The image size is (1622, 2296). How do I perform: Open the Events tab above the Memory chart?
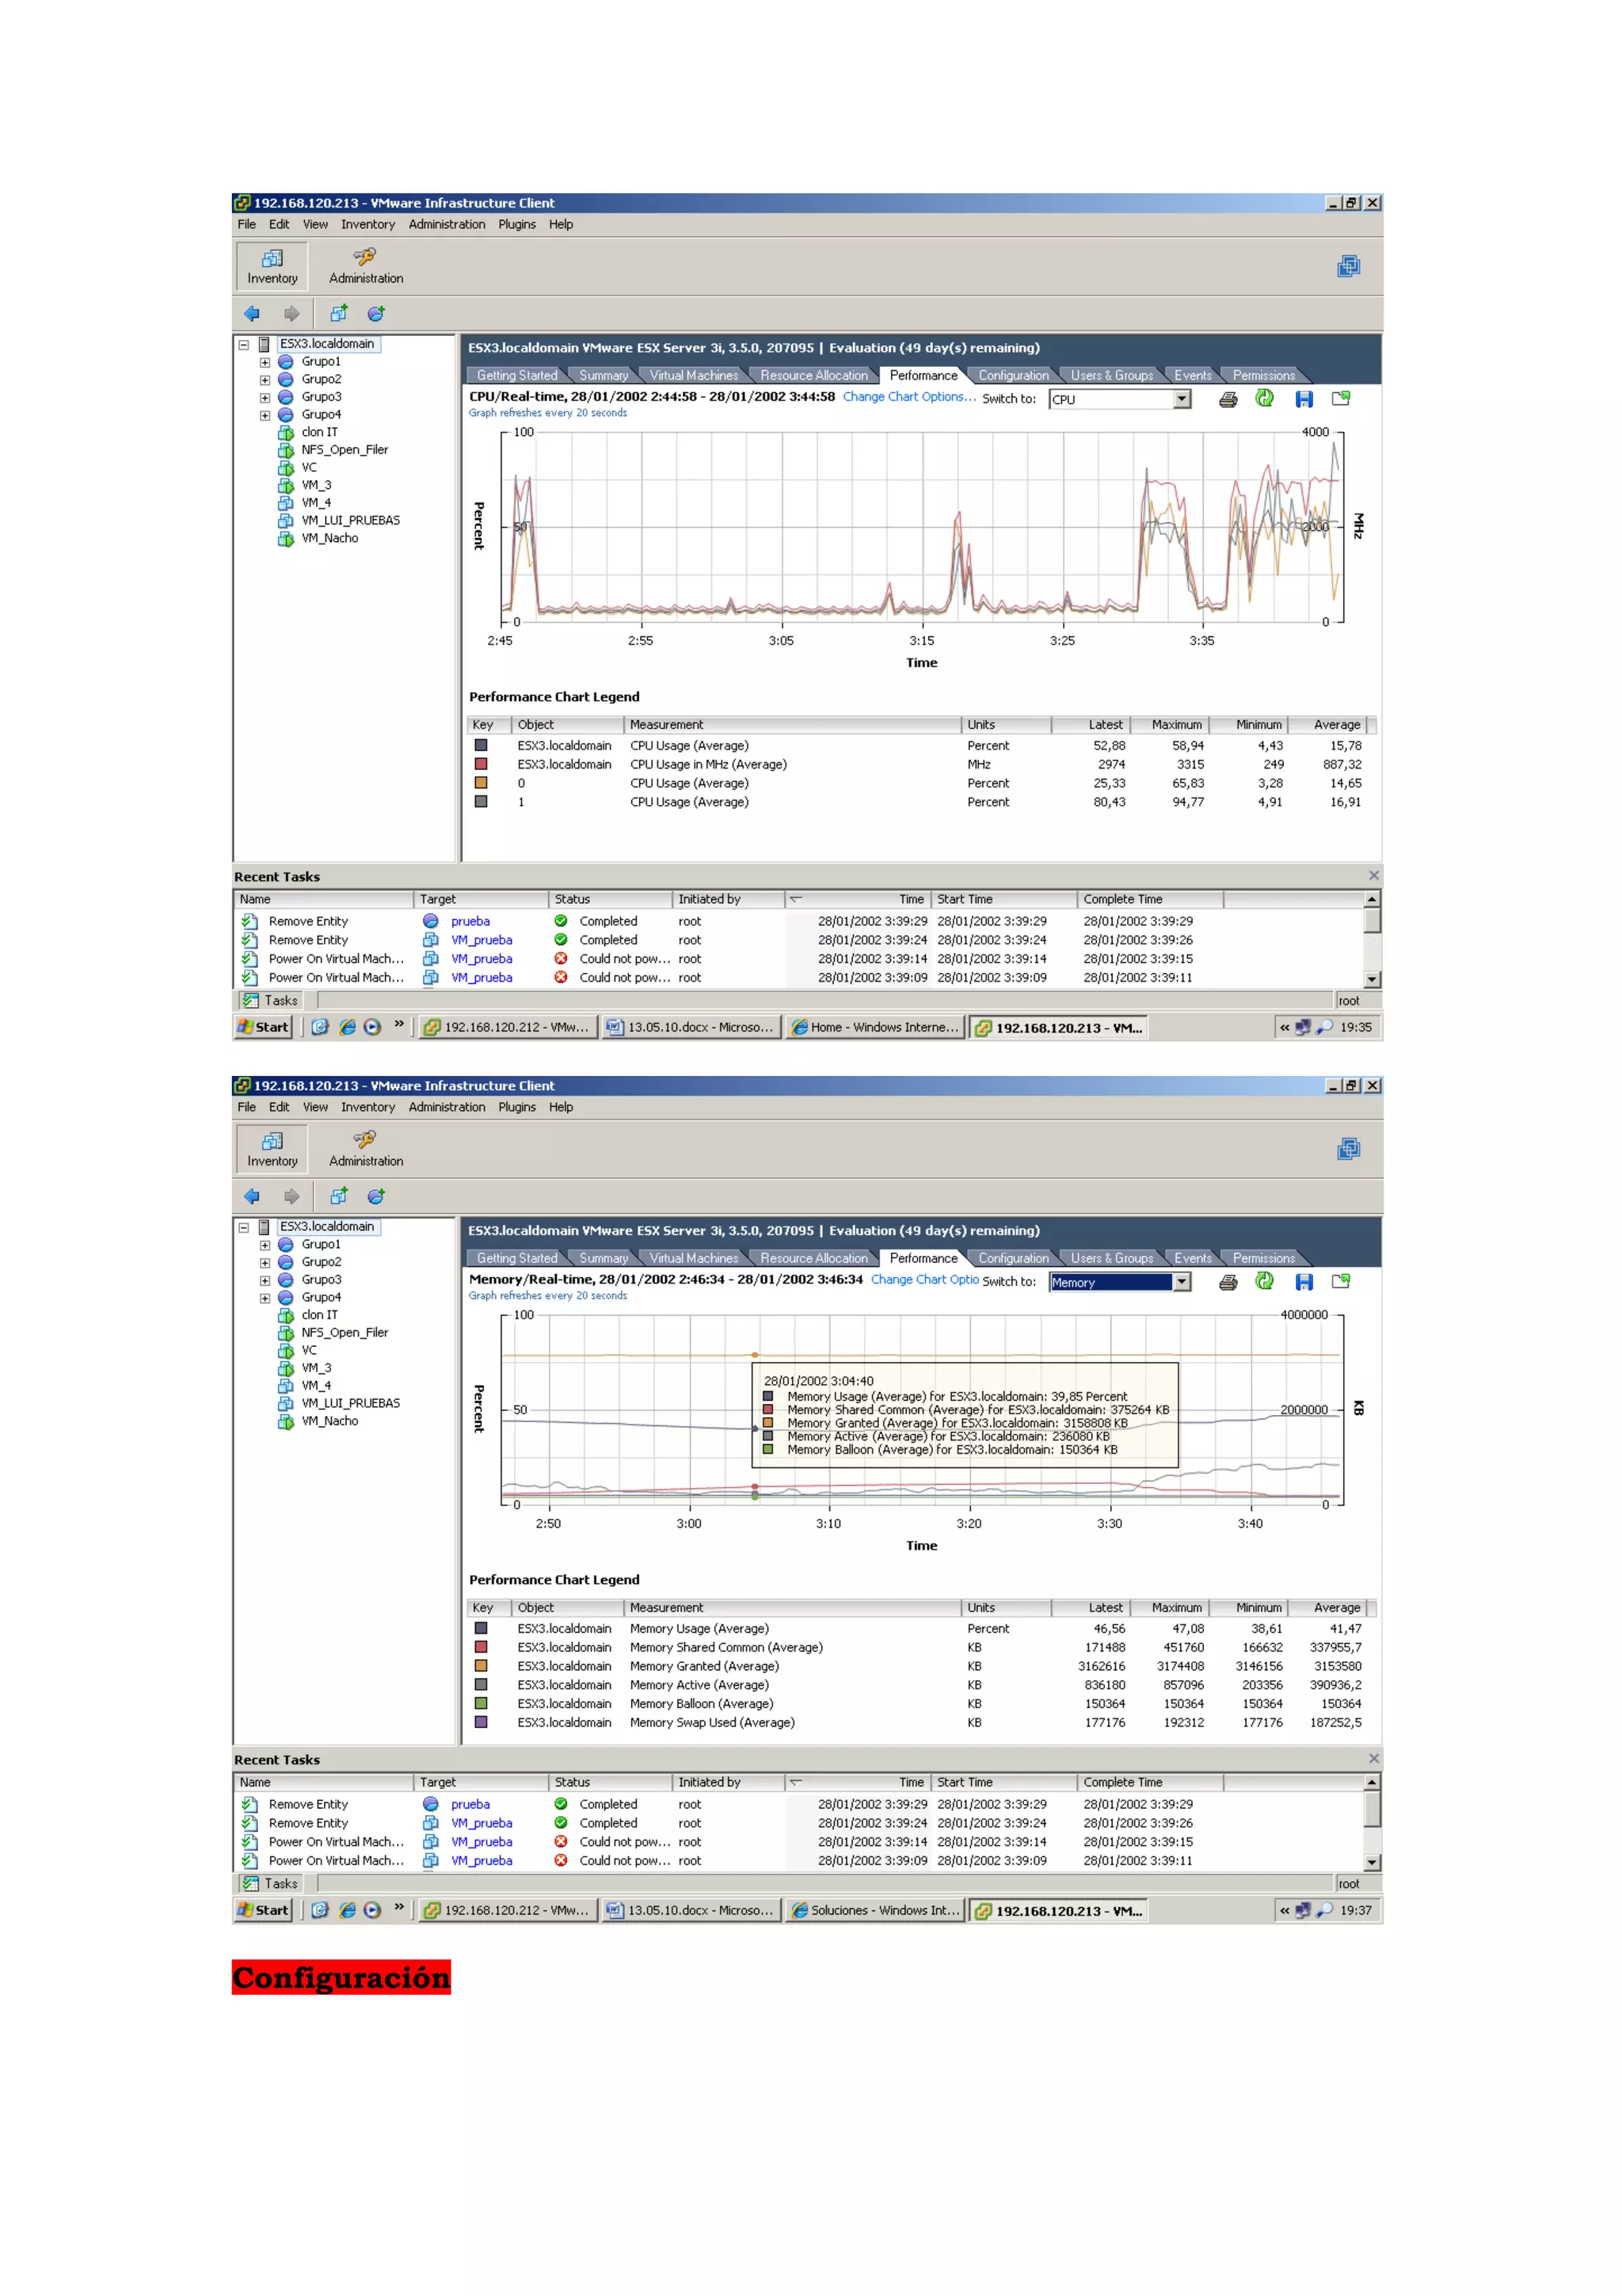click(1191, 1258)
